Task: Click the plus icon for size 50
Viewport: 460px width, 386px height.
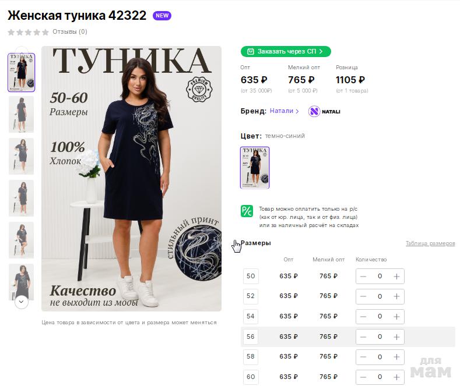Action: coord(396,277)
